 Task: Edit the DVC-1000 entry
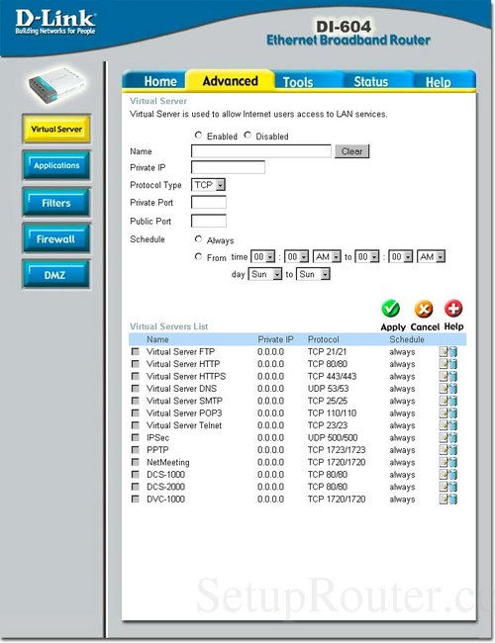(x=444, y=499)
